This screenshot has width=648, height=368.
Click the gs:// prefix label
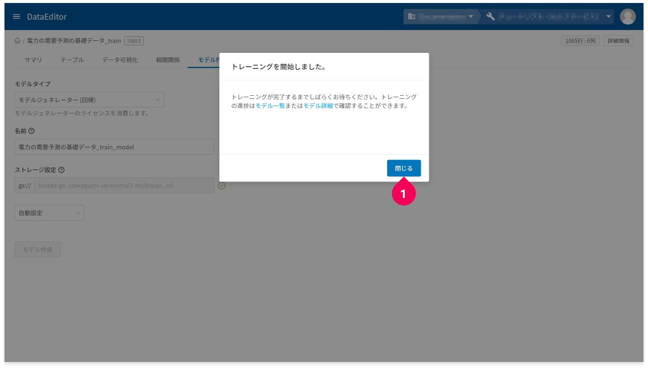point(24,185)
